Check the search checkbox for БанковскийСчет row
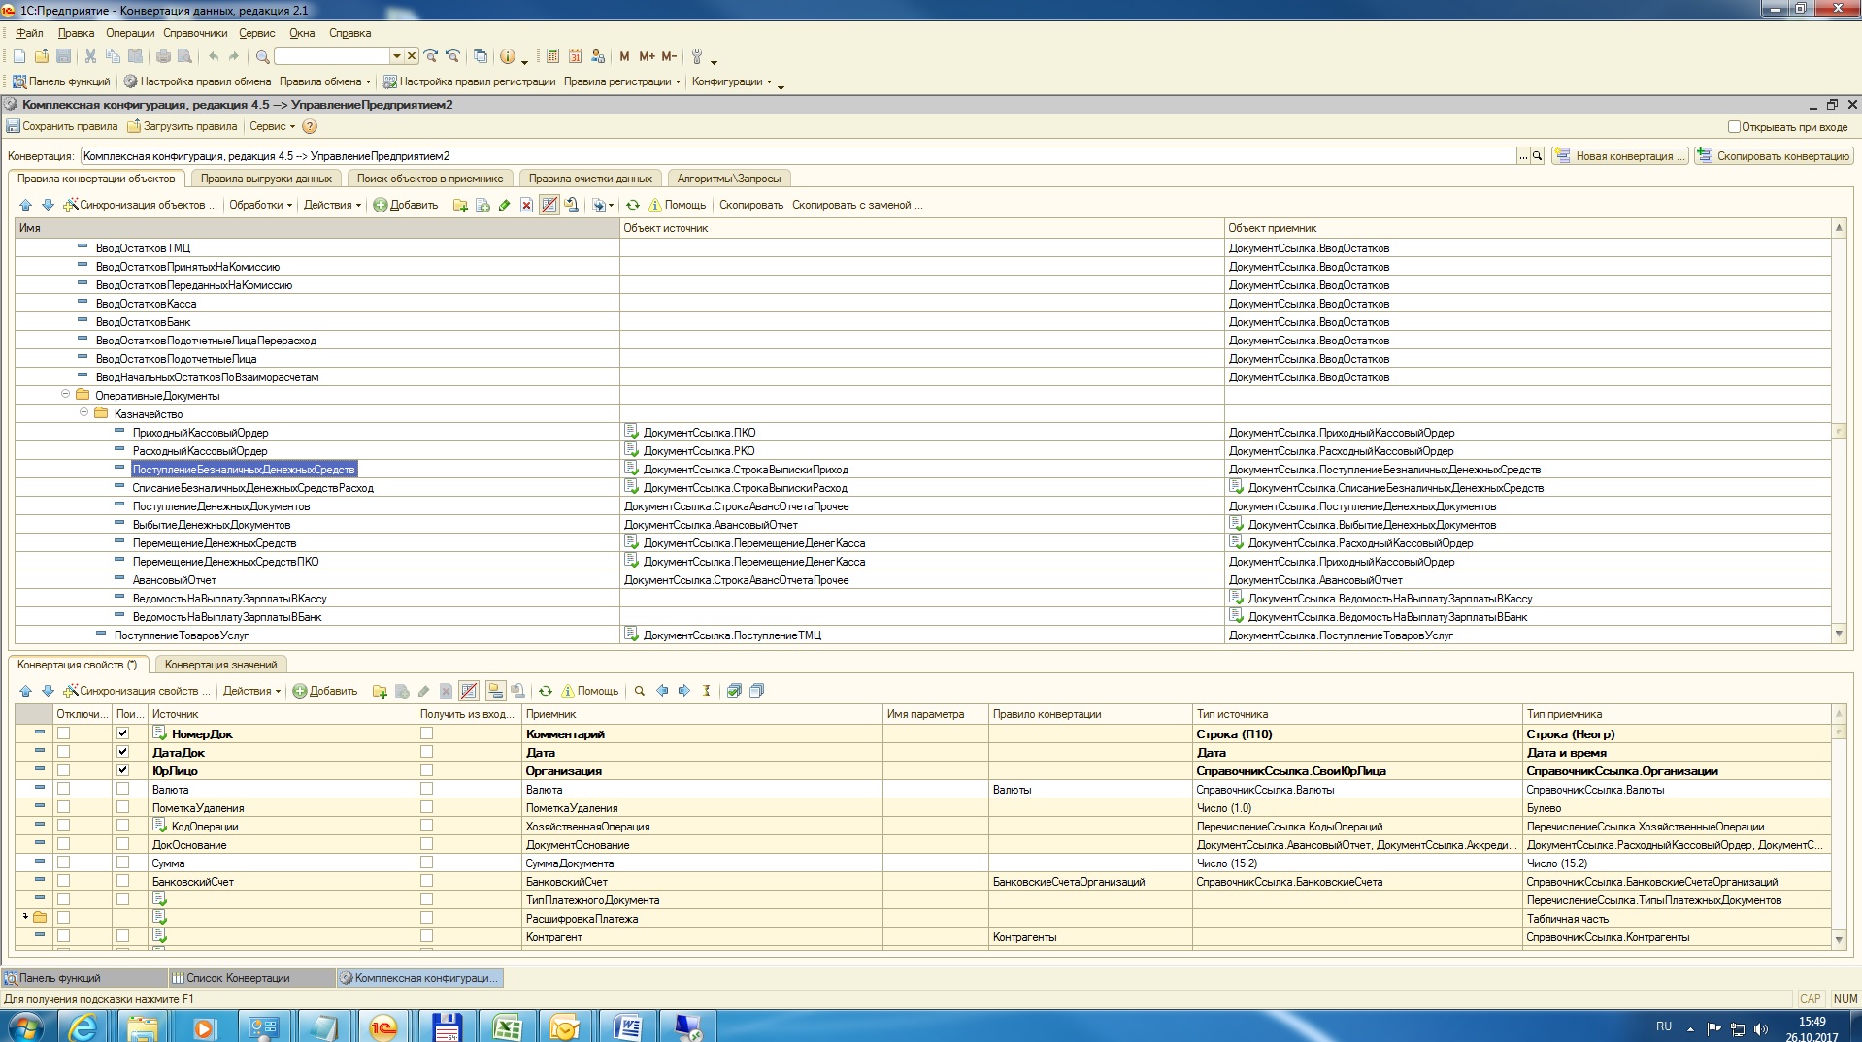The width and height of the screenshot is (1862, 1042). pyautogui.click(x=122, y=881)
